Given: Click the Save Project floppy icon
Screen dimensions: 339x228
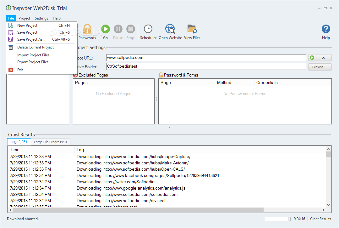Looking at the screenshot, I should coord(11,32).
